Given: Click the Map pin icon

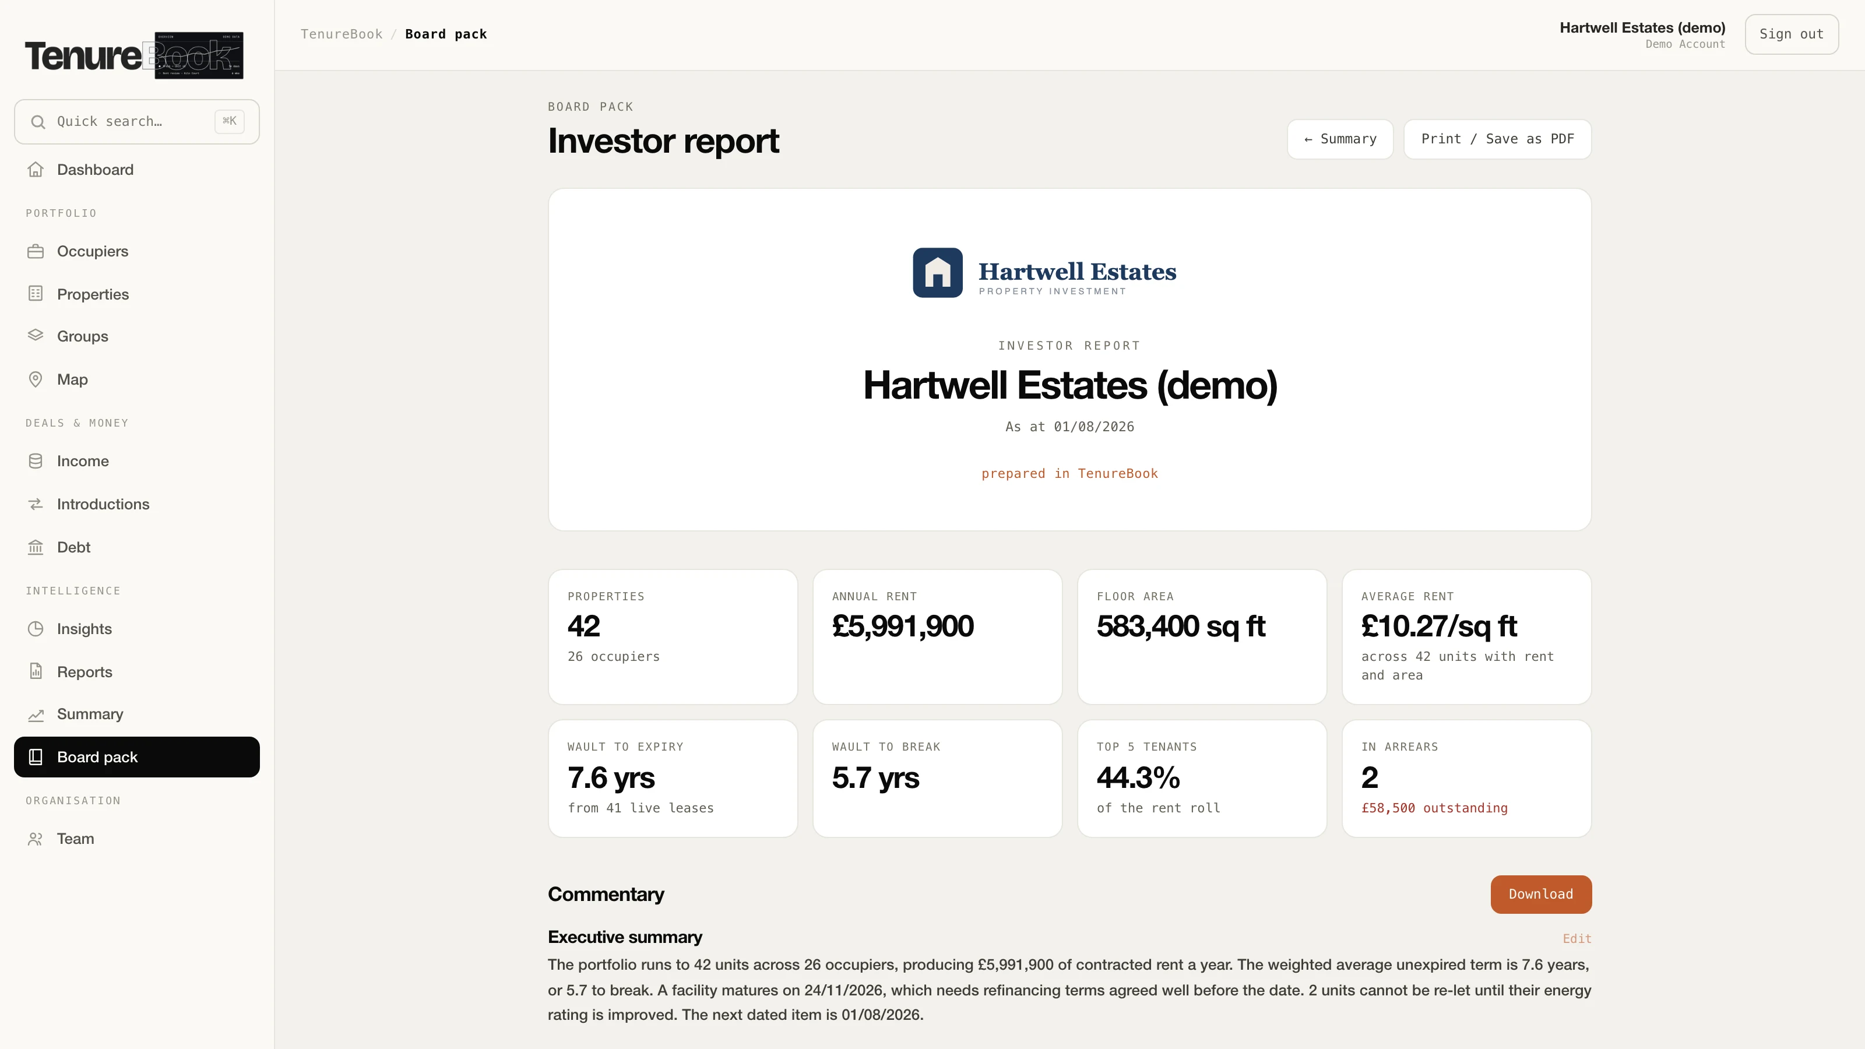Looking at the screenshot, I should click(x=36, y=379).
